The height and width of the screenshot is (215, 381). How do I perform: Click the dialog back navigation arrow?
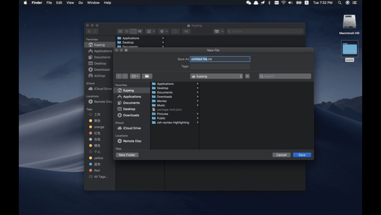[x=119, y=76]
